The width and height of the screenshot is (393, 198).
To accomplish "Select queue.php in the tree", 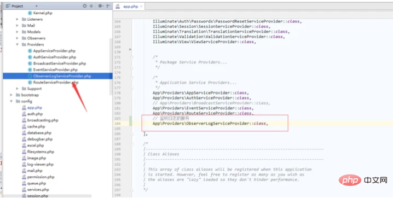I will 36,183.
